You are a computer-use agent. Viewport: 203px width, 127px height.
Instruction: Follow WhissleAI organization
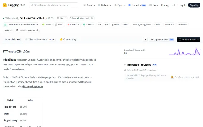click(x=80, y=18)
